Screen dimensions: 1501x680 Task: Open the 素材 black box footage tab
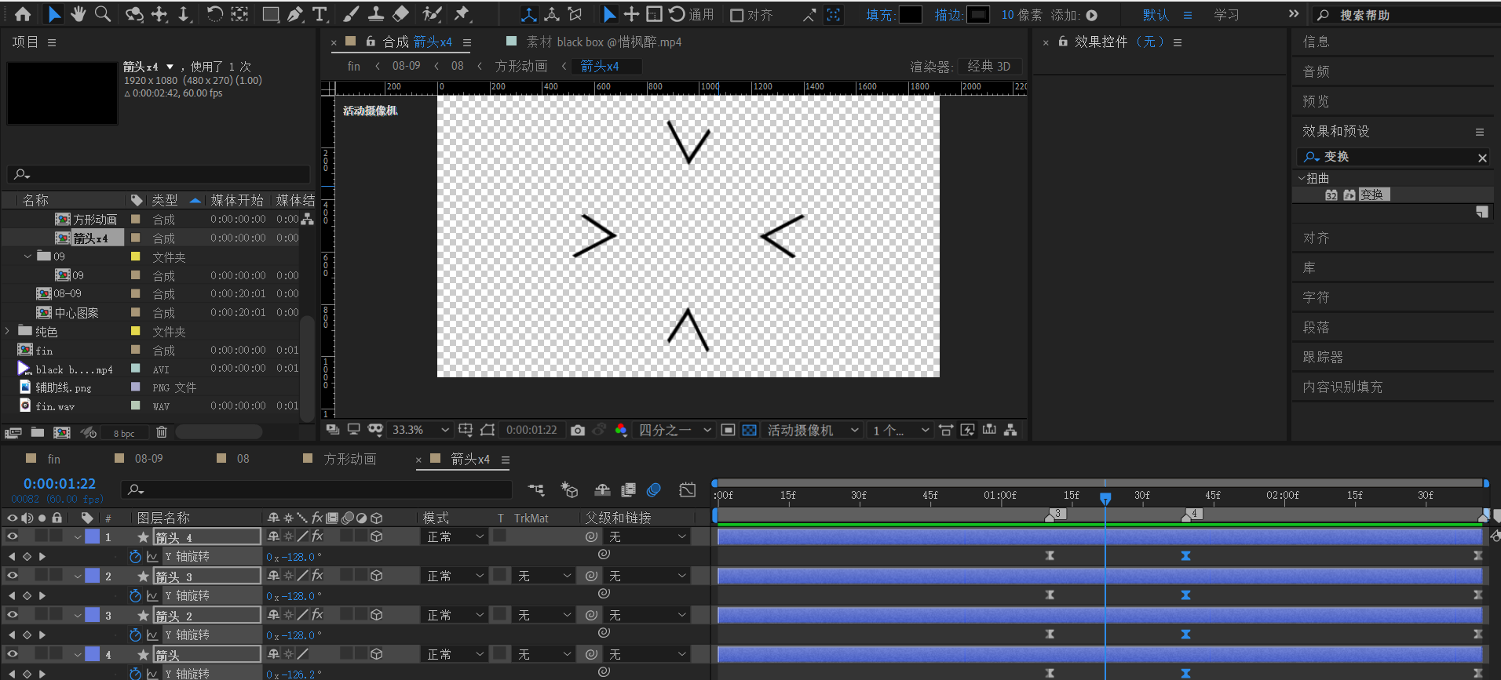(x=603, y=42)
